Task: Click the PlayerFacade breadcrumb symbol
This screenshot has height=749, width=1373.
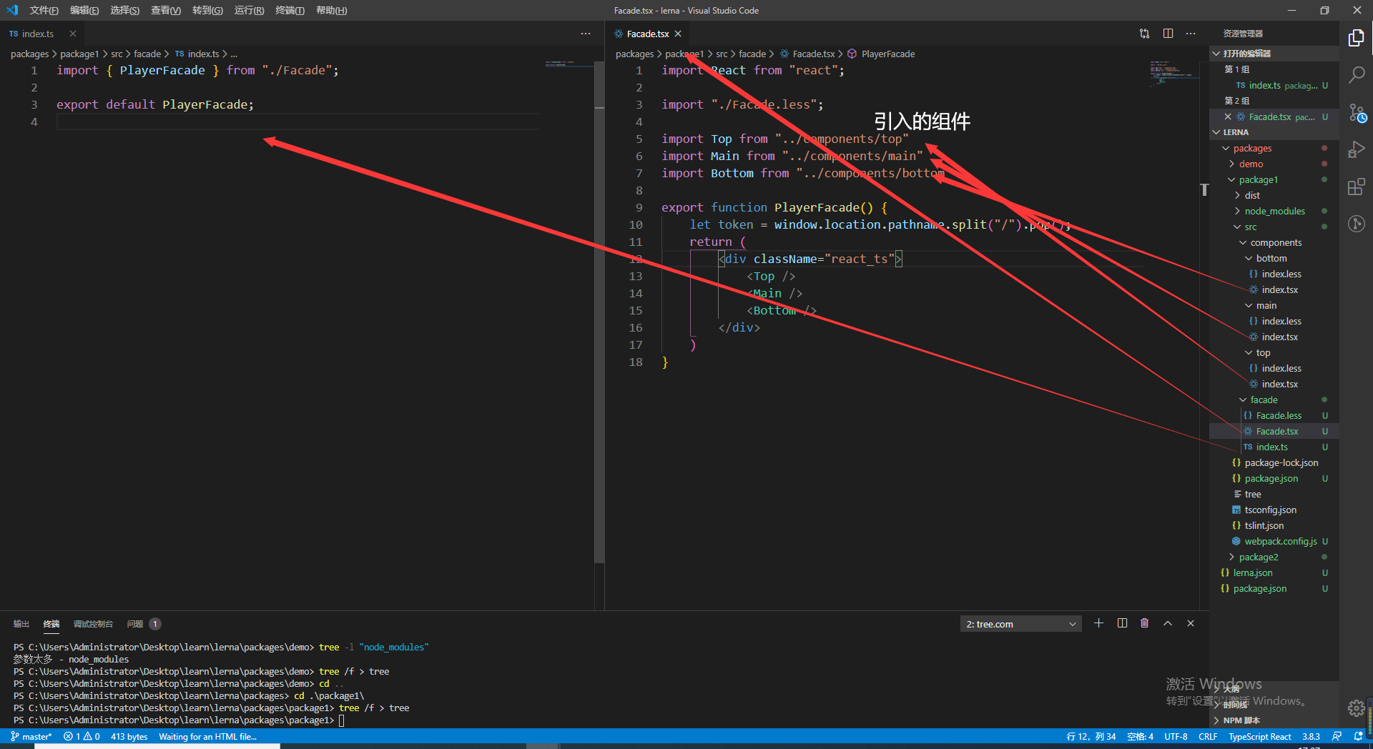Action: (x=887, y=54)
